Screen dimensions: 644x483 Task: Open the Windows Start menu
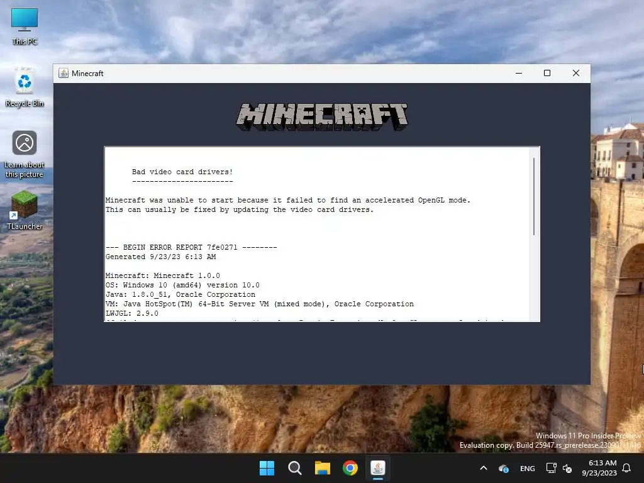(x=267, y=468)
